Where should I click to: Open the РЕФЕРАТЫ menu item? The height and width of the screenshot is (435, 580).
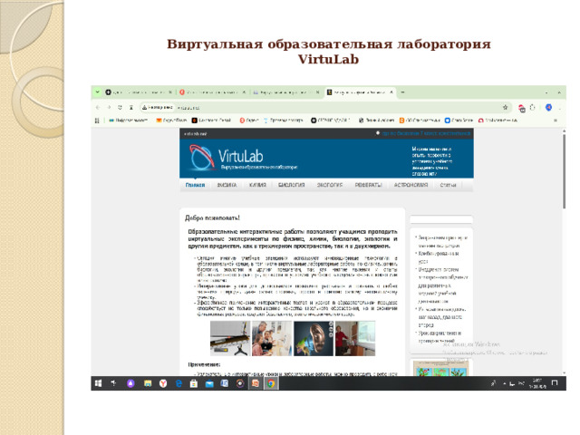click(368, 185)
